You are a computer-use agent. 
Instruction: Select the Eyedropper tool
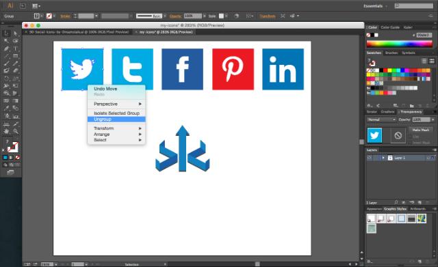click(x=6, y=108)
